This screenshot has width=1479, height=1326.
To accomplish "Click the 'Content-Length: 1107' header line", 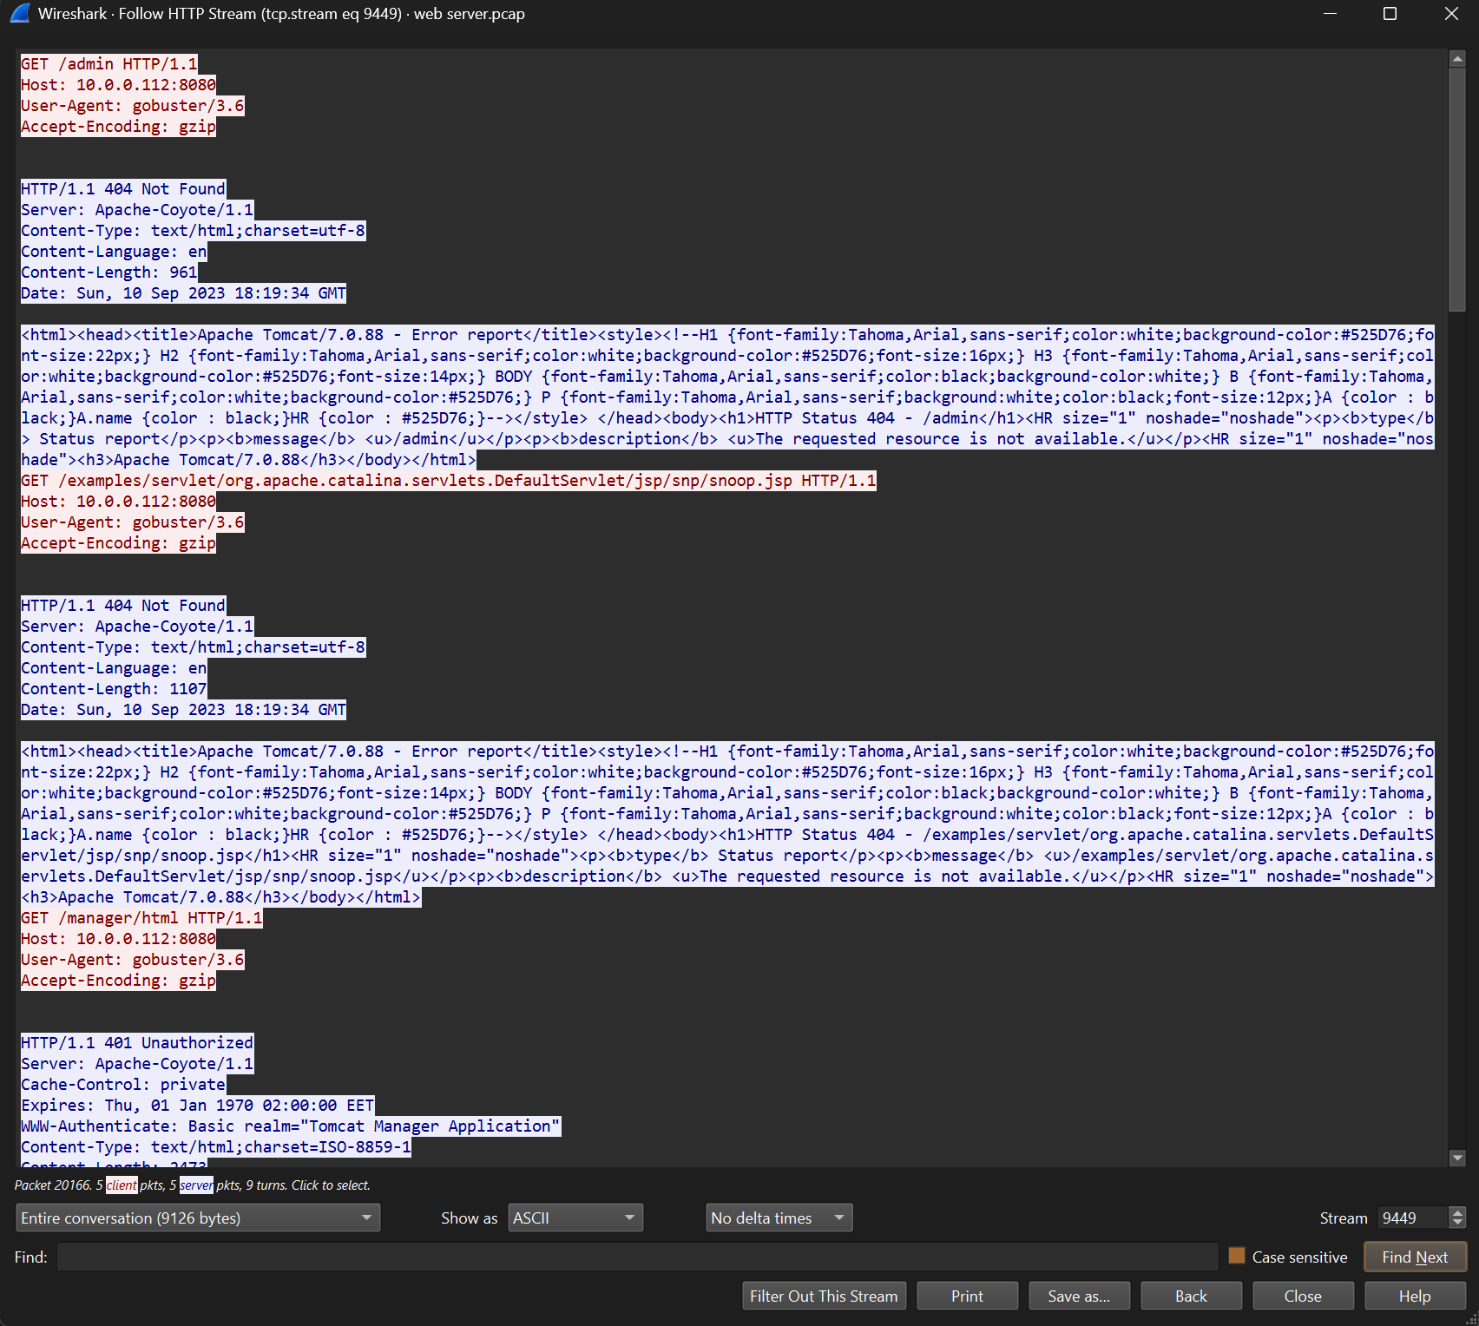I will (114, 689).
